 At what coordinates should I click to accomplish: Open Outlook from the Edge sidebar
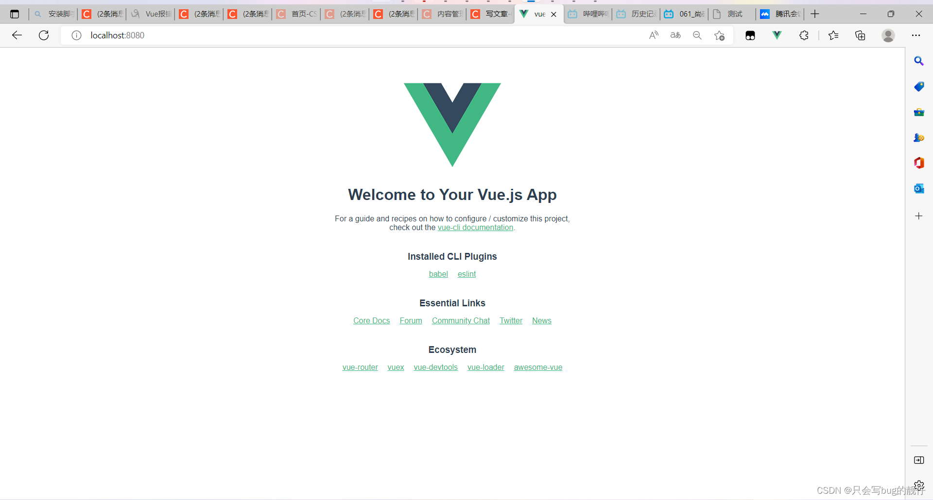pos(919,188)
